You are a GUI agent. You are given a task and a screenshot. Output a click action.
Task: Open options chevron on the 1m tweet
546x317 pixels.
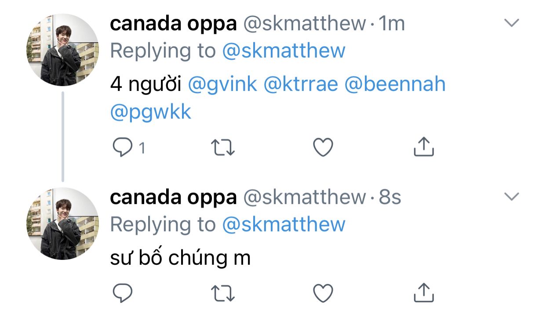click(x=511, y=23)
